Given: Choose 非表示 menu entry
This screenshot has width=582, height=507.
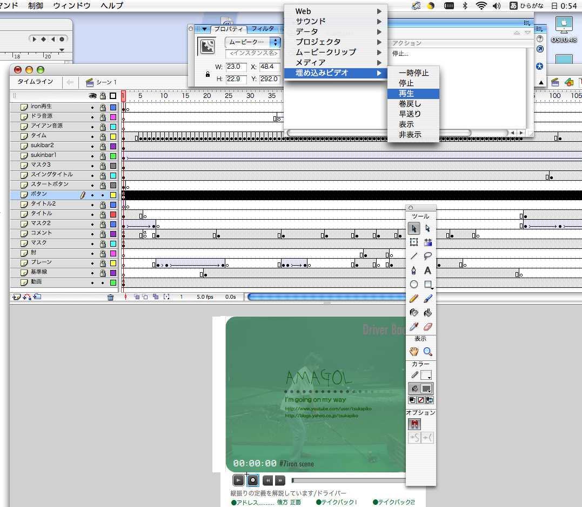Looking at the screenshot, I should (x=413, y=135).
